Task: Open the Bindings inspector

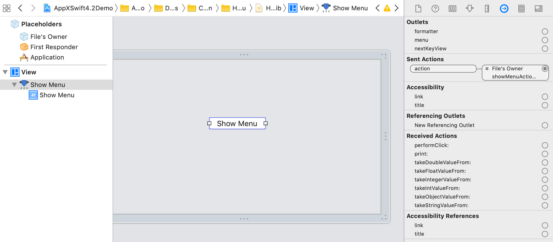Action: (521, 9)
